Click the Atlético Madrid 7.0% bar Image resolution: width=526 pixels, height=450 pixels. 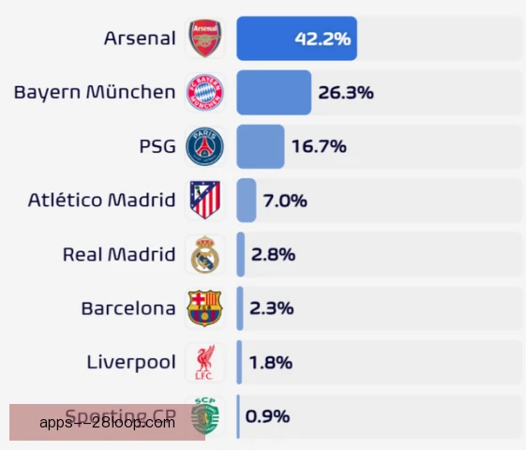[x=247, y=201]
